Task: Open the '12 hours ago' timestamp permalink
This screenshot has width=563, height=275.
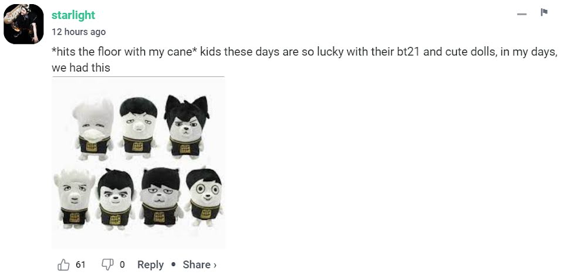Action: tap(79, 32)
